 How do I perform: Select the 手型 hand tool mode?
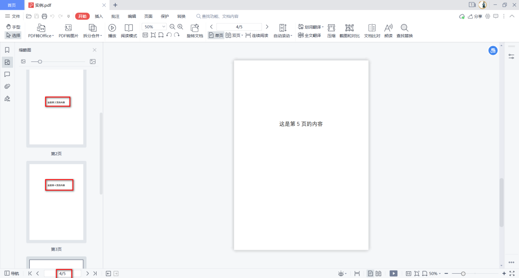[x=13, y=27]
